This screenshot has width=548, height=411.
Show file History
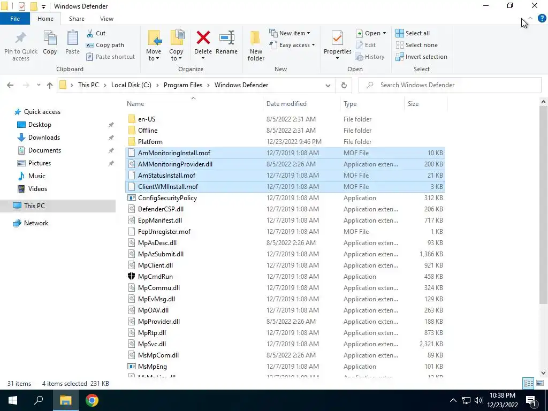click(370, 57)
